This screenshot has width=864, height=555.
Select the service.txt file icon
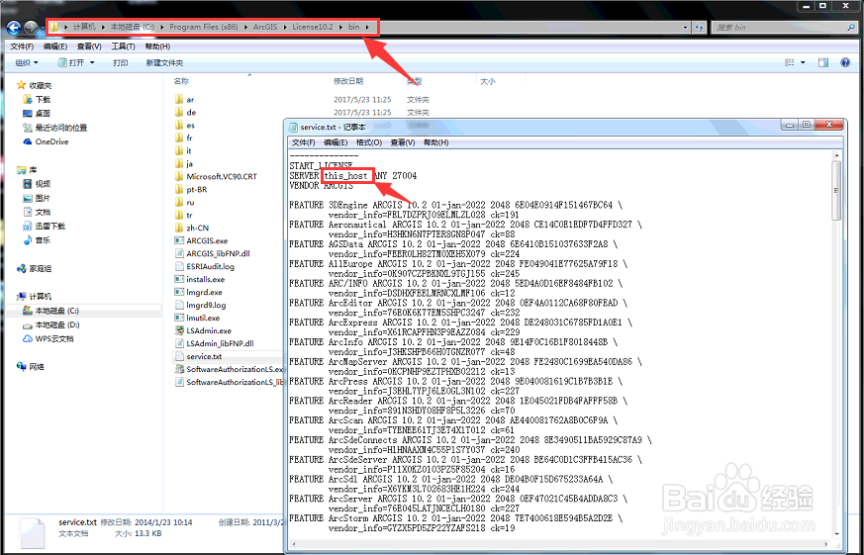(178, 357)
